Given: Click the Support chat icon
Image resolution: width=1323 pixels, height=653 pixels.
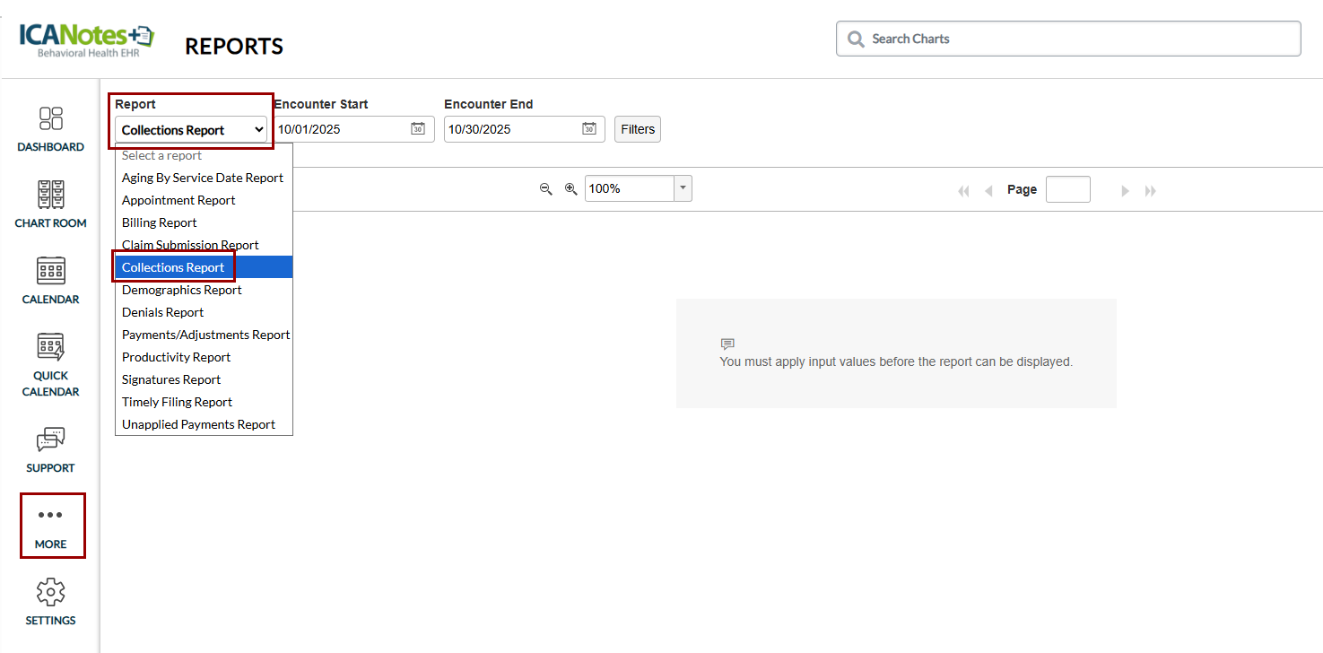Looking at the screenshot, I should (50, 440).
